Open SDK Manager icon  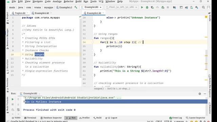pyautogui.click(x=197, y=7)
